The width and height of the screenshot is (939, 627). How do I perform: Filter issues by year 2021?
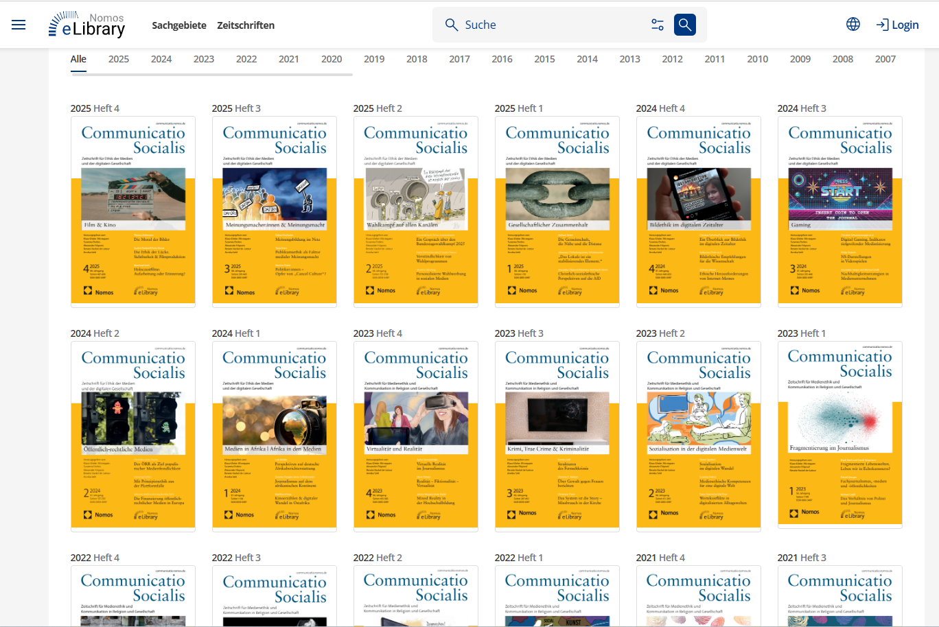pyautogui.click(x=289, y=59)
